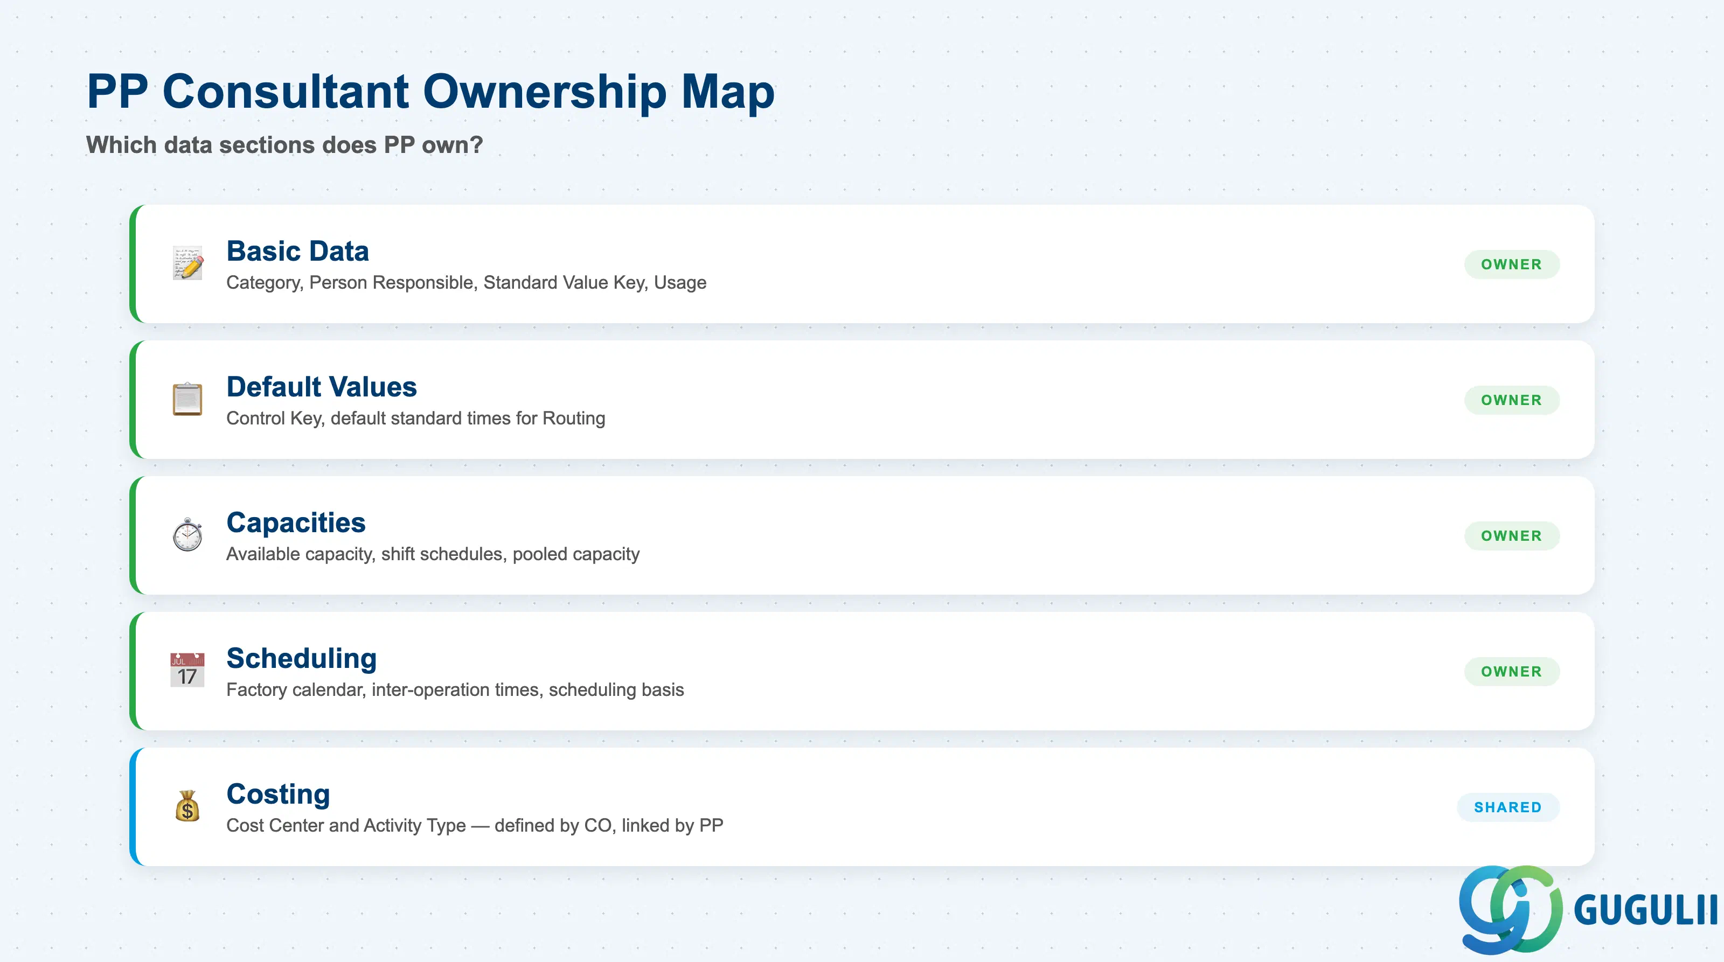This screenshot has width=1724, height=962.
Task: Click 'Available capacity, shift schedules, pooled capacity'
Action: click(433, 555)
